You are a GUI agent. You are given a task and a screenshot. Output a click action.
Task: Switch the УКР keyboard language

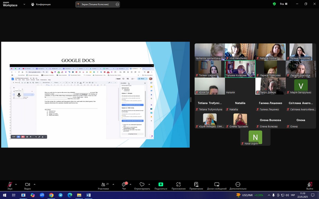pos(293,195)
